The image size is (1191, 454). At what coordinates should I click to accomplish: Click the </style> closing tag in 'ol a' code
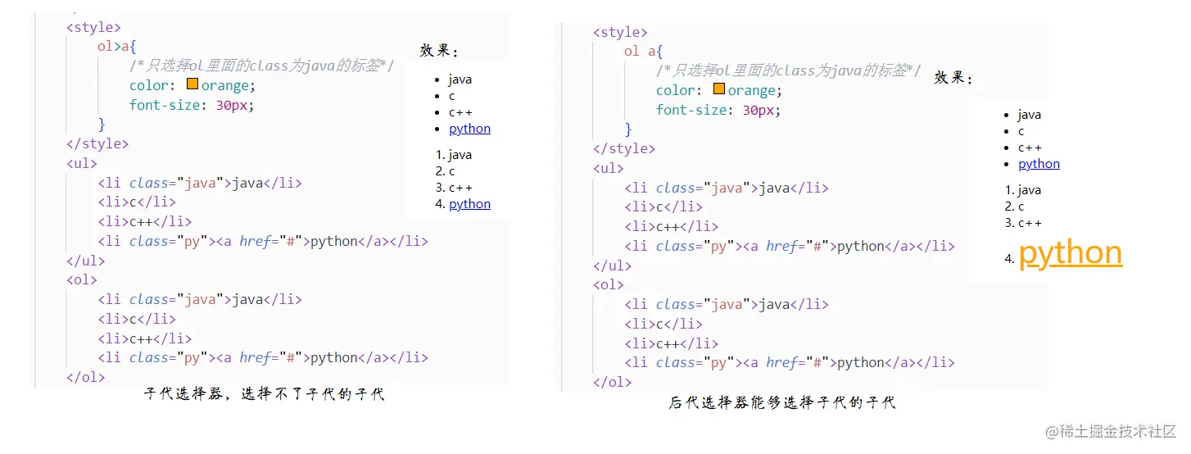click(x=624, y=148)
